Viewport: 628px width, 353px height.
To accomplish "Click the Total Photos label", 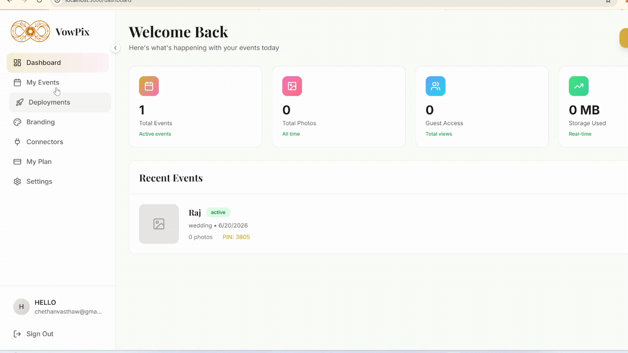I will 299,123.
